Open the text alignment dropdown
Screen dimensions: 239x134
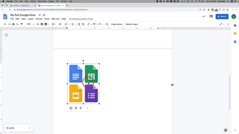(54, 24)
